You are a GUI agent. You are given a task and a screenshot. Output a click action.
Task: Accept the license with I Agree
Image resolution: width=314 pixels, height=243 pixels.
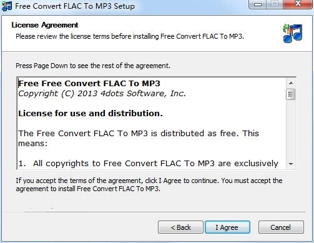coord(227,227)
